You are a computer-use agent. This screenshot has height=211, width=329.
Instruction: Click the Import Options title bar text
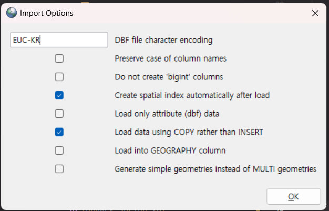pyautogui.click(x=46, y=13)
